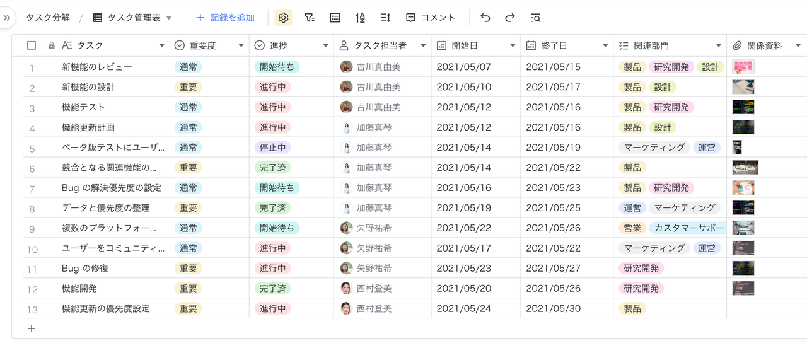Open the field configuration card icon
This screenshot has height=360, width=807.
335,18
